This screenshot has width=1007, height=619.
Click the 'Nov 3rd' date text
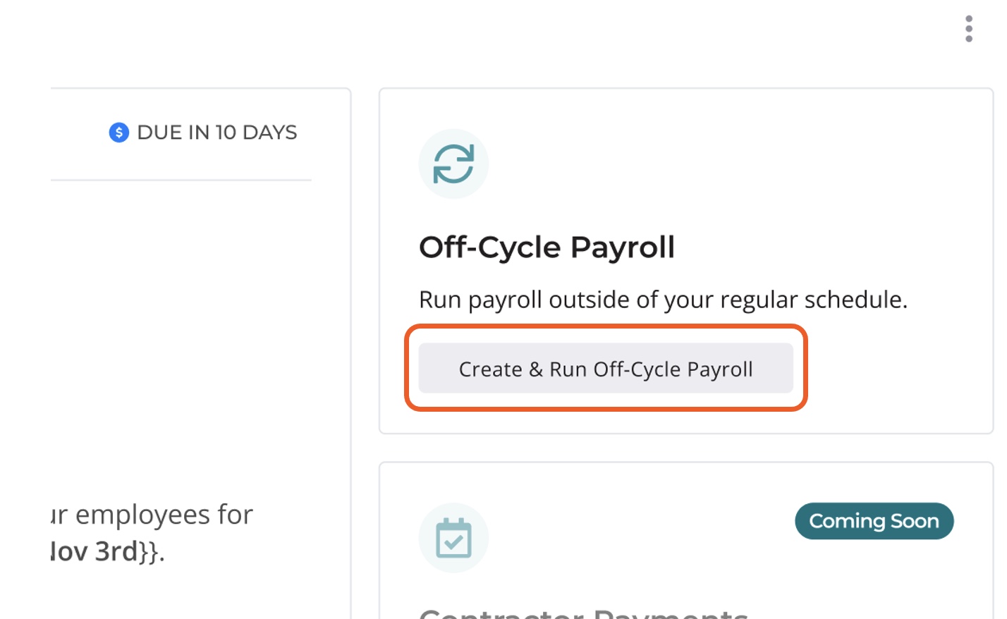click(95, 551)
